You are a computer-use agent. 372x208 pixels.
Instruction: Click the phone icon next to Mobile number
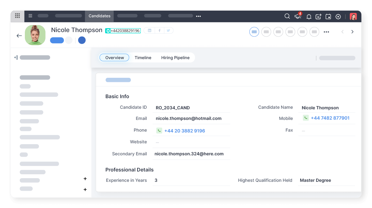coord(305,118)
